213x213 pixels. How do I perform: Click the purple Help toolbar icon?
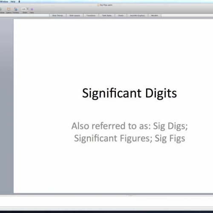point(32,9)
